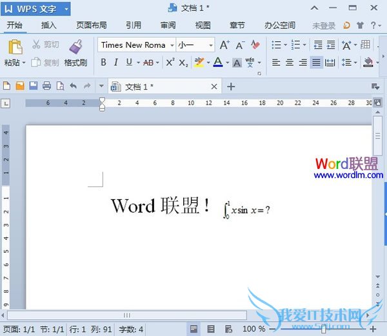Click the line spacing icon

[346, 63]
